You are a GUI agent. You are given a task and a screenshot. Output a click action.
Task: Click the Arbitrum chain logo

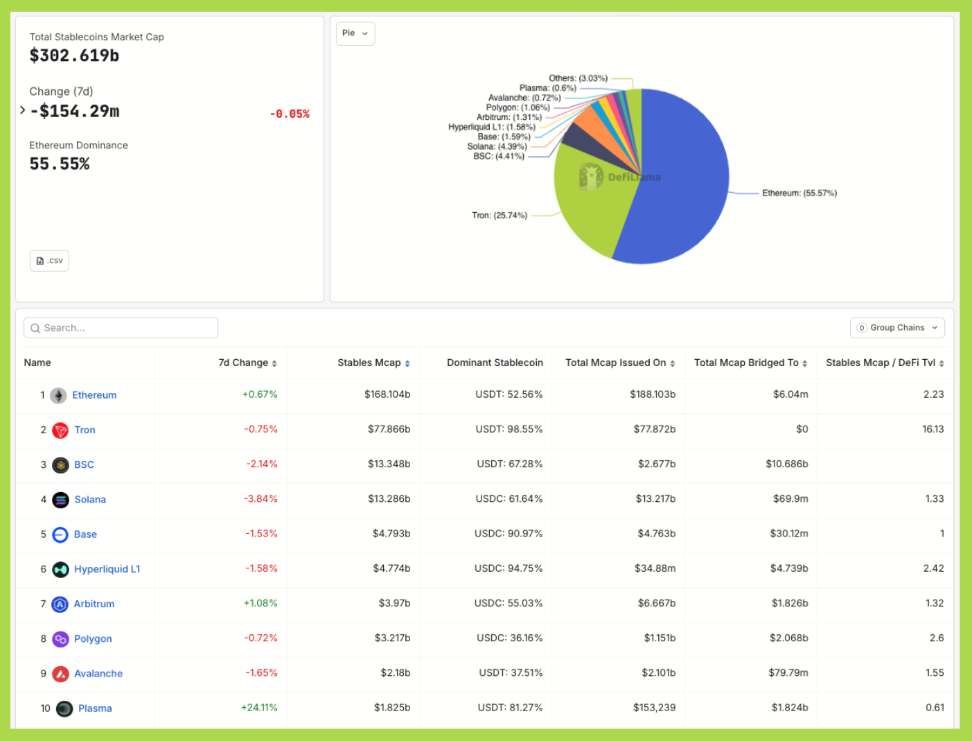click(x=60, y=604)
